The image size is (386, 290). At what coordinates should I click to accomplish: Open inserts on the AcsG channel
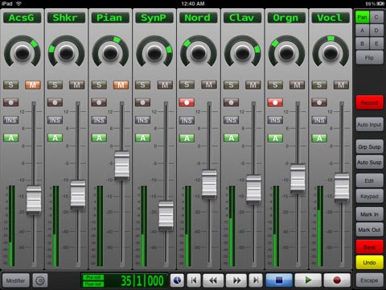(11, 120)
